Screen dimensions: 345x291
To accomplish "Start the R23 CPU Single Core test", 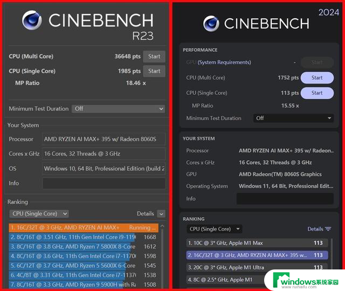I will click(x=154, y=71).
